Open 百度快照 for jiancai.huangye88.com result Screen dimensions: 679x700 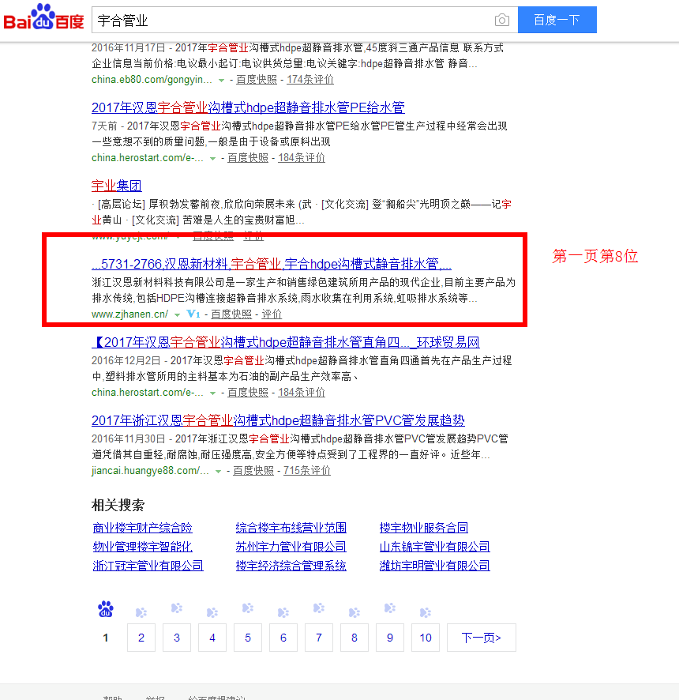tap(253, 471)
